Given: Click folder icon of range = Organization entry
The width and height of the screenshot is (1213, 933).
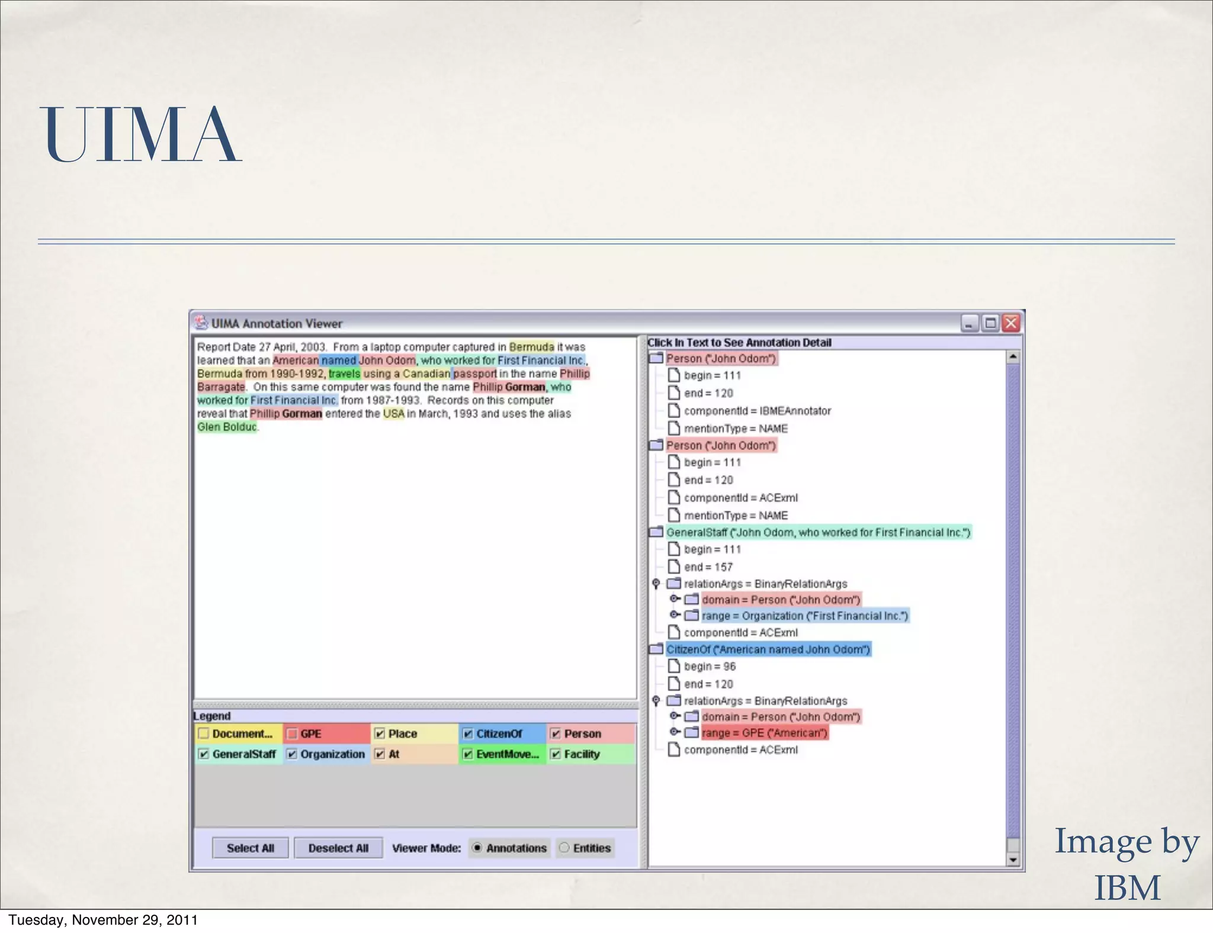Looking at the screenshot, I should [691, 616].
